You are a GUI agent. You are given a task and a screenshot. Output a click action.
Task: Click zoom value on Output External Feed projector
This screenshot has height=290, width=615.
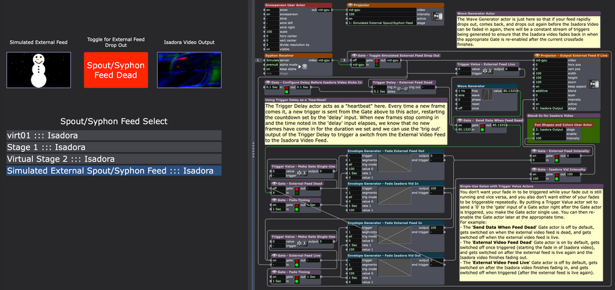tap(551, 82)
